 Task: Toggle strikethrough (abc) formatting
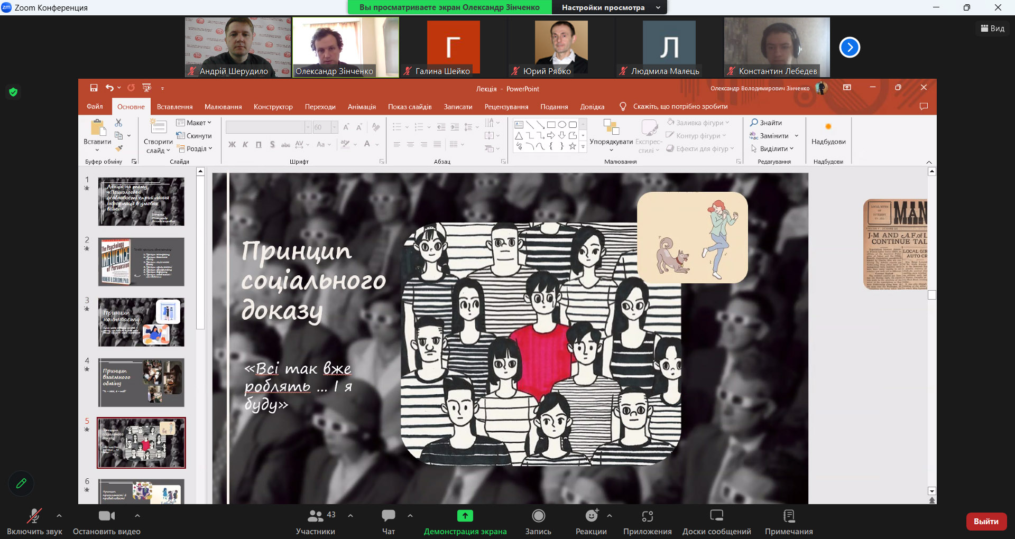285,144
